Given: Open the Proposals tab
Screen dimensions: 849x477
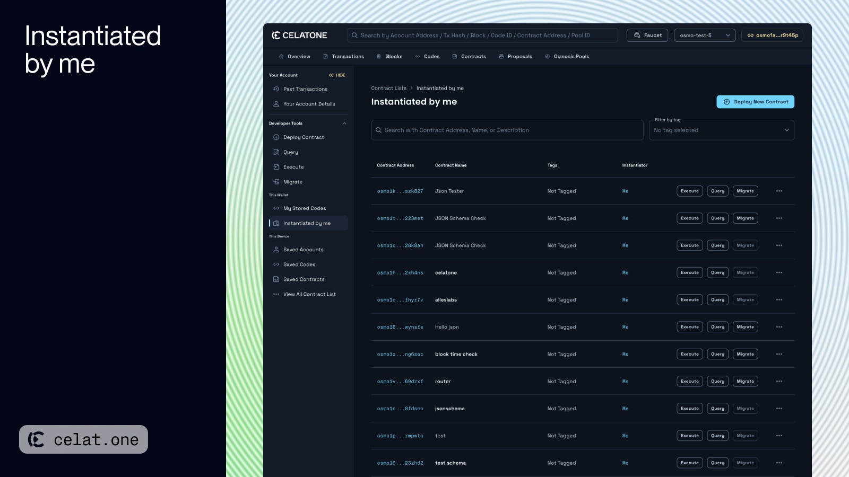Looking at the screenshot, I should pyautogui.click(x=515, y=56).
